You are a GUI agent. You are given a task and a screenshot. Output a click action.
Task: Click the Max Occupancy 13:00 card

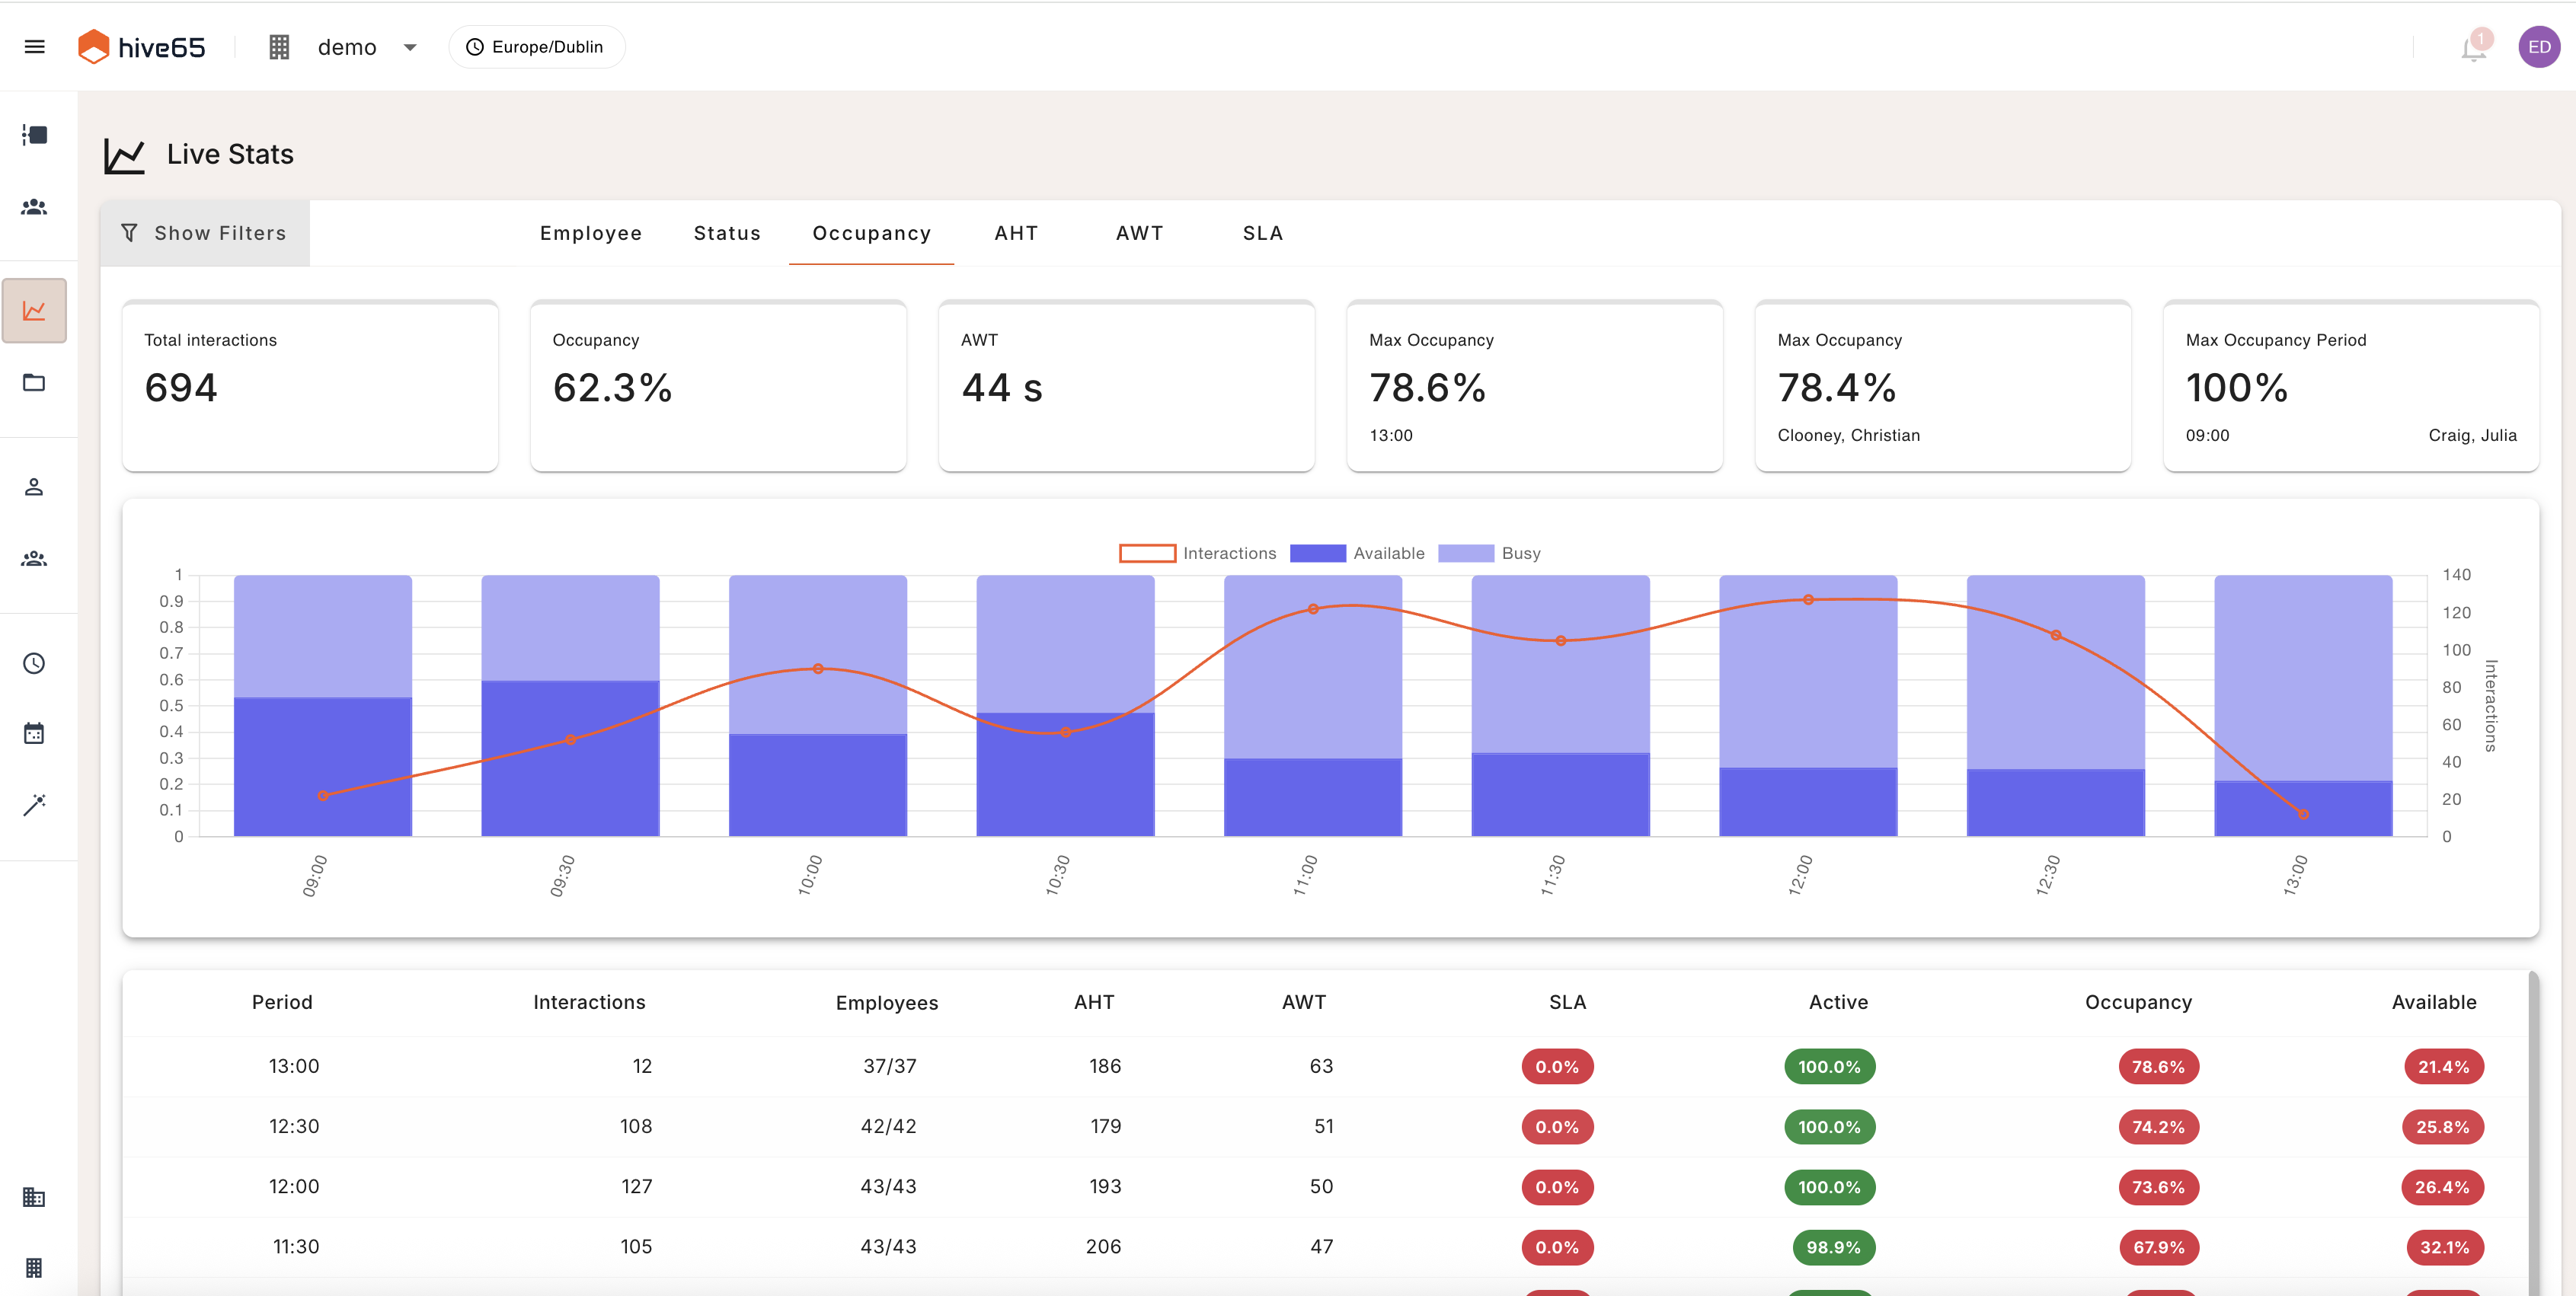pyautogui.click(x=1535, y=386)
